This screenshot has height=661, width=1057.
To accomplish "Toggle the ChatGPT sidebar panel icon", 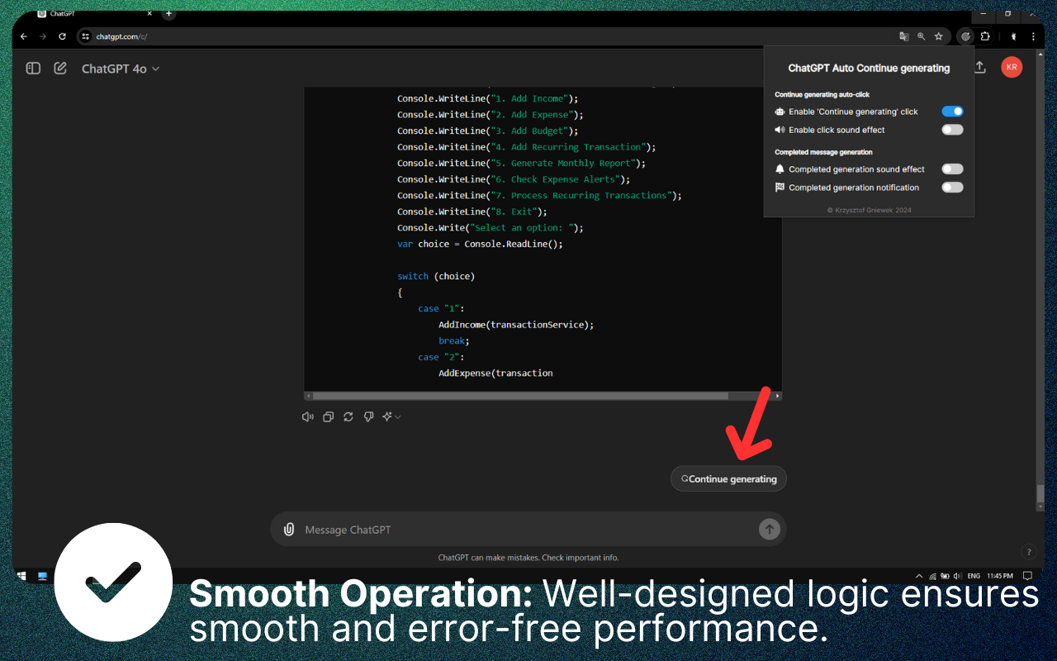I will [x=33, y=69].
